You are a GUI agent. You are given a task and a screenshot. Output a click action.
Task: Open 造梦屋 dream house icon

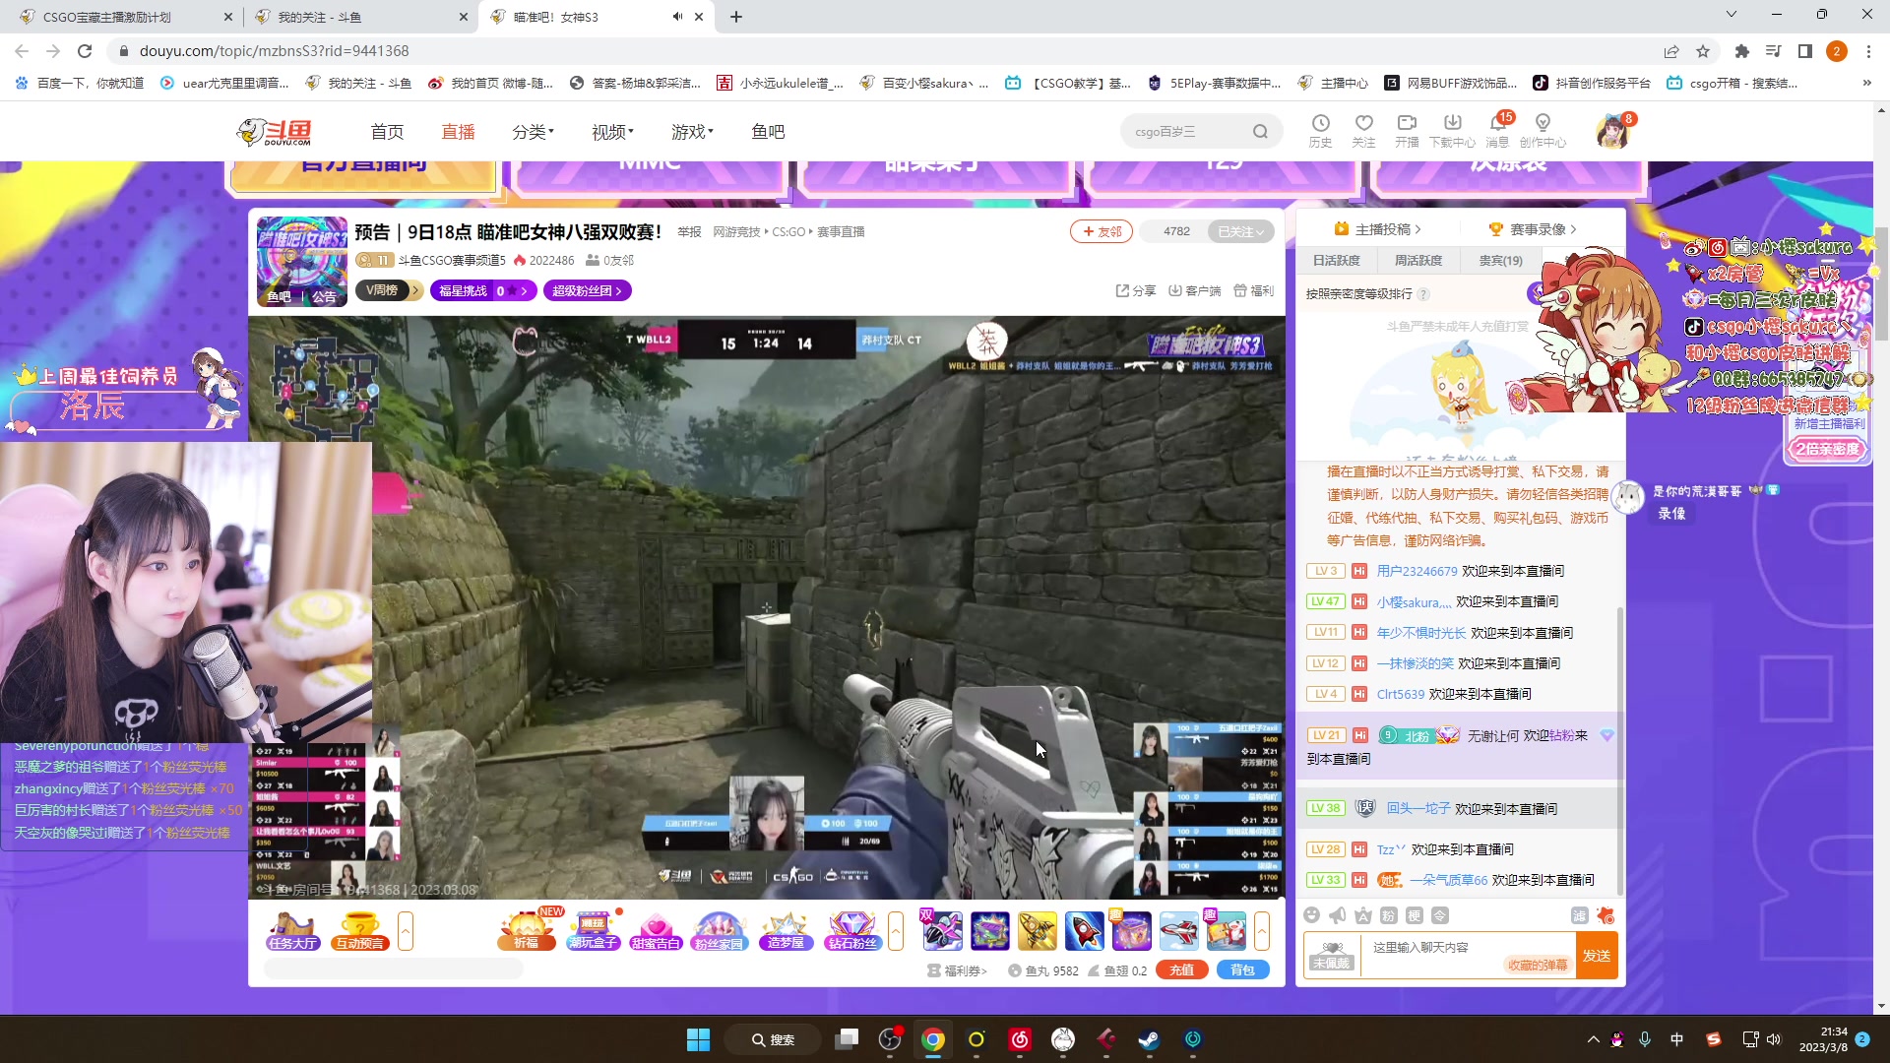786,931
